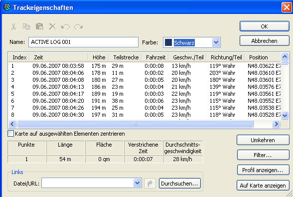The height and width of the screenshot is (197, 293).
Task: Click the horizontal scrollbar thumb of the track table
Action: pyautogui.click(x=135, y=124)
